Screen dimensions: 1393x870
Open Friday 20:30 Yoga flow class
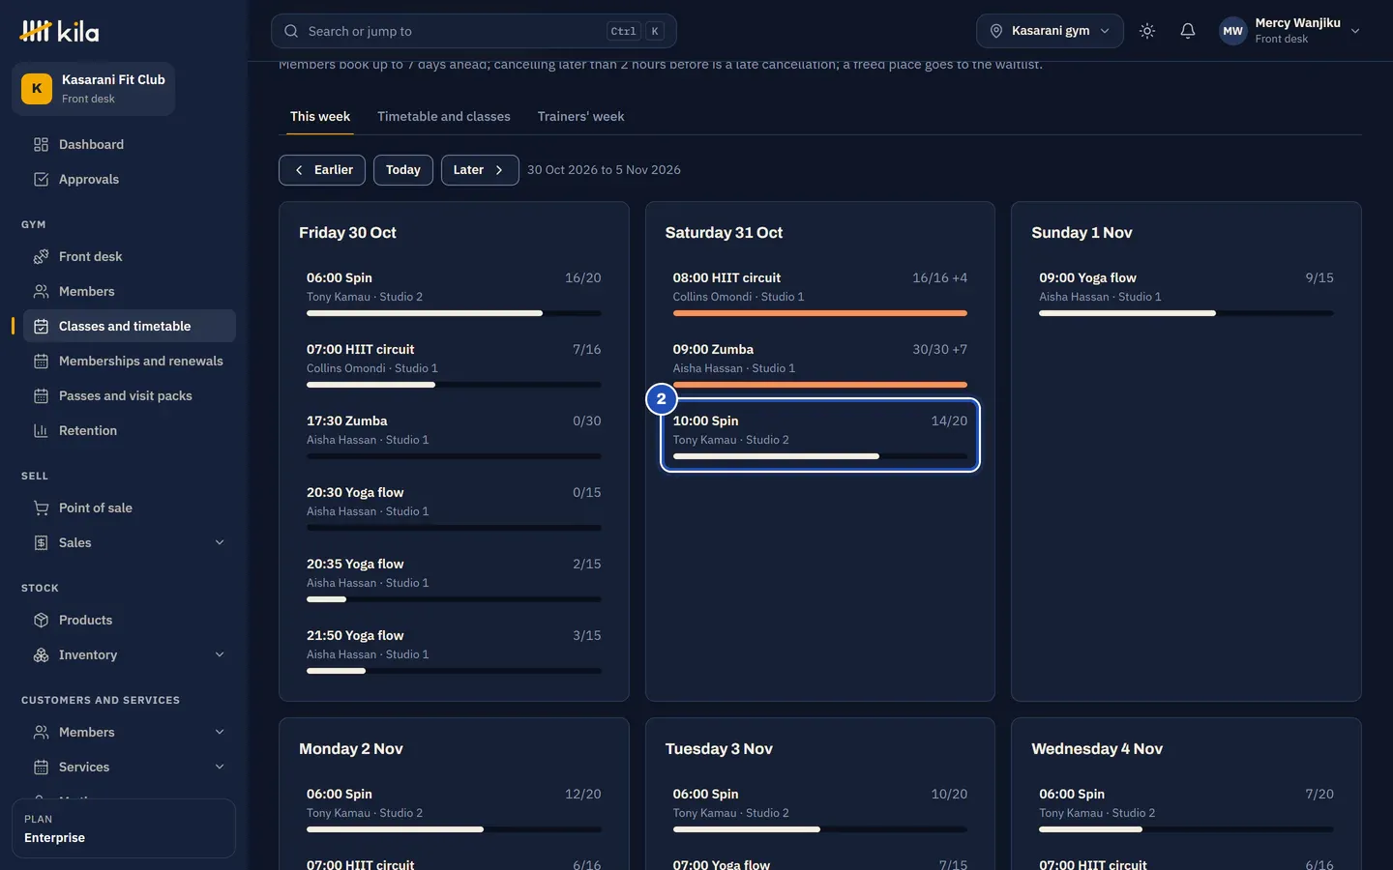tap(454, 507)
